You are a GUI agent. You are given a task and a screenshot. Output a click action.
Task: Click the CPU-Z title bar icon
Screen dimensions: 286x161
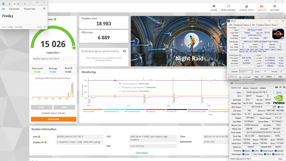[x=228, y=21]
